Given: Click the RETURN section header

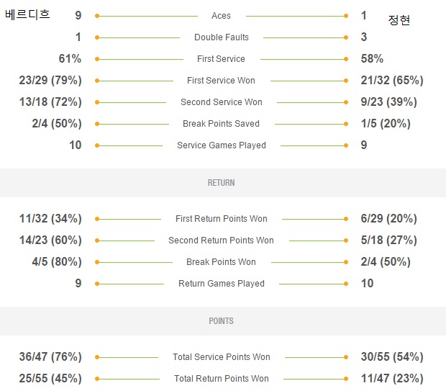Looking at the screenshot, I should click(221, 183).
